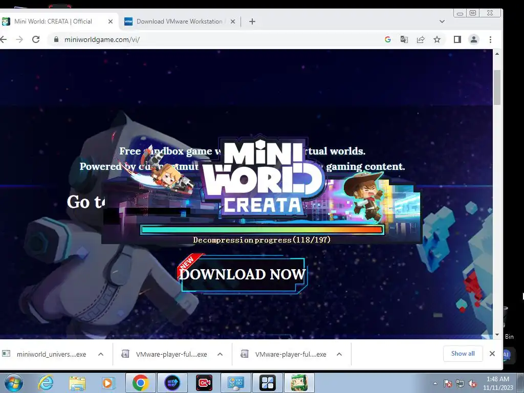Close the Mini World: CREATA tab
This screenshot has width=524, height=393.
[111, 21]
